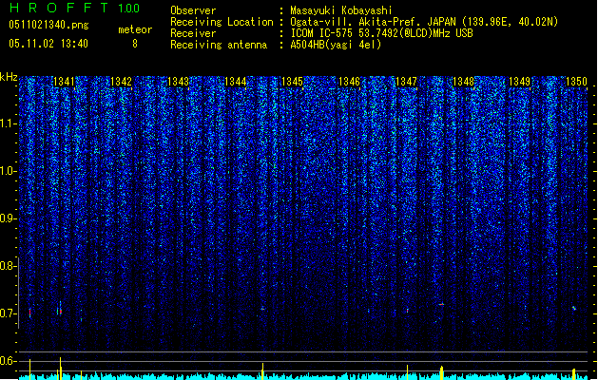Click the 1341 time marker
Viewport: 598px width, 380px height.
pos(64,82)
